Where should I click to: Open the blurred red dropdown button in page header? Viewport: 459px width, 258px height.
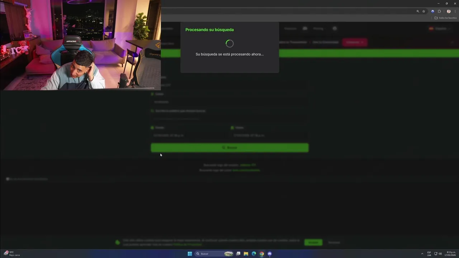355,42
